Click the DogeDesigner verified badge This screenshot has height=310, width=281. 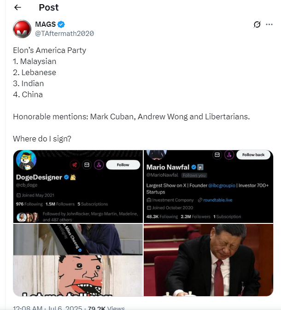click(x=66, y=177)
